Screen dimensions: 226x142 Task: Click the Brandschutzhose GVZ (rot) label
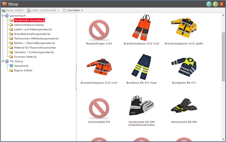click(x=141, y=44)
